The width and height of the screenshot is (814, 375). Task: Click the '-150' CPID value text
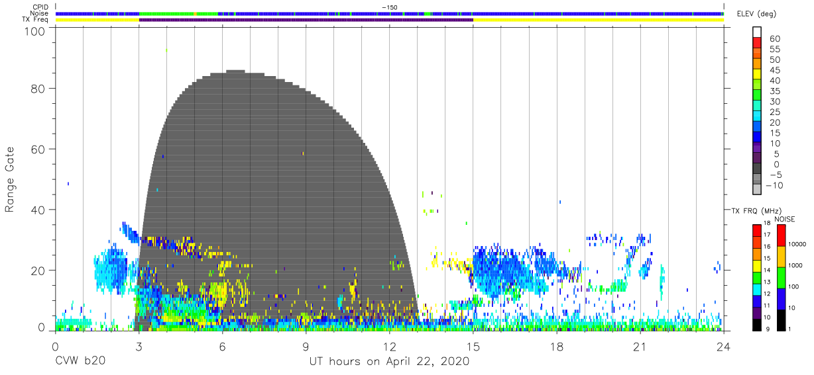click(390, 7)
